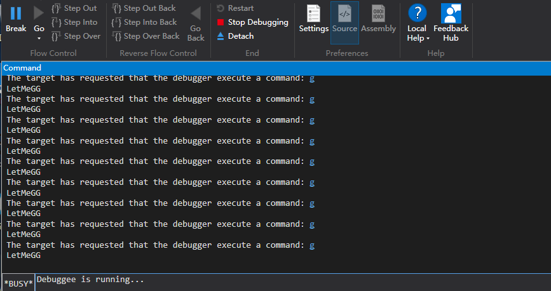
Task: Click the Go play icon
Action: pos(39,13)
